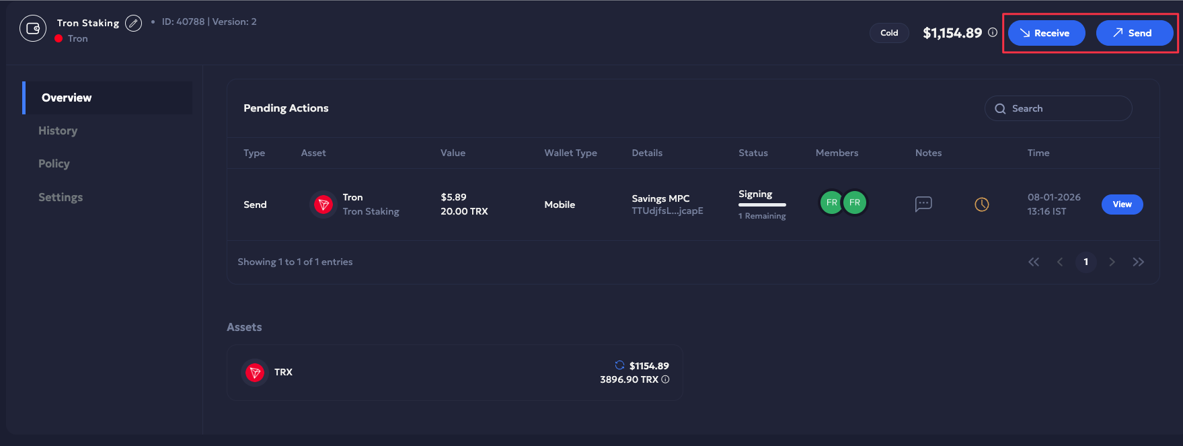Click the Savings MPC details text
Image resolution: width=1183 pixels, height=446 pixels.
coord(660,198)
